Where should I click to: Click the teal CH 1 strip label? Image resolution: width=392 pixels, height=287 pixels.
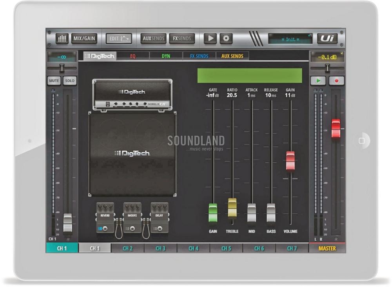pos(62,248)
